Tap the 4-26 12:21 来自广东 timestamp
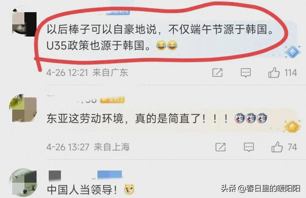This screenshot has height=198, width=306. click(87, 73)
